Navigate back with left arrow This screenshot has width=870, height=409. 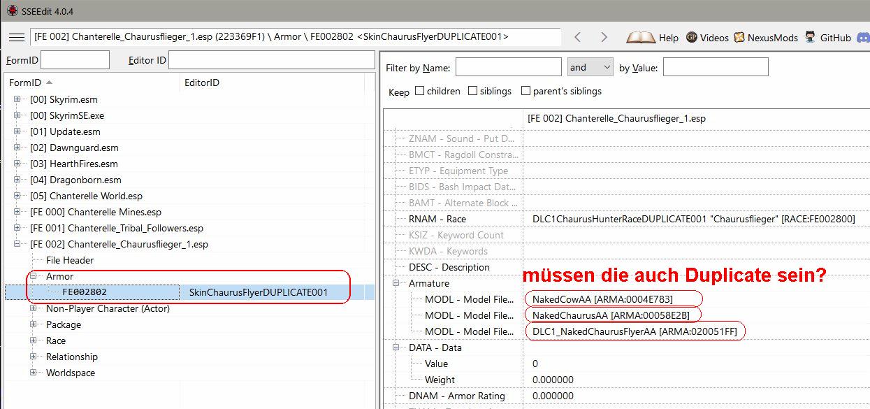577,38
